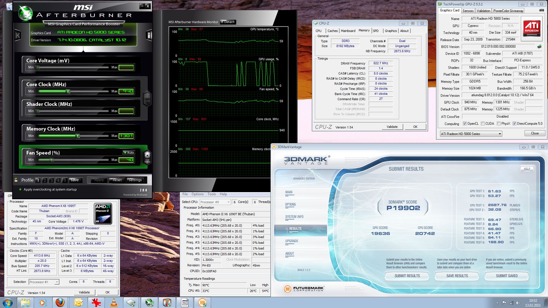
Task: Switch to 3DMark Vantage taskbar icon
Action: click(202, 303)
